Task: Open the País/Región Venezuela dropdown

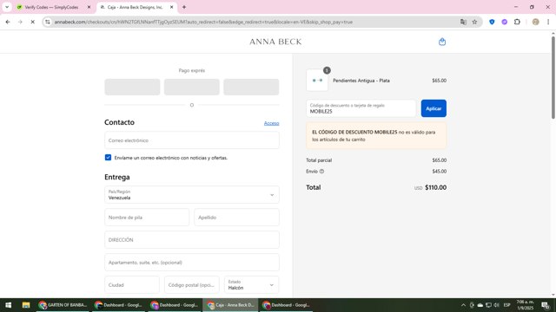Action: (x=192, y=194)
